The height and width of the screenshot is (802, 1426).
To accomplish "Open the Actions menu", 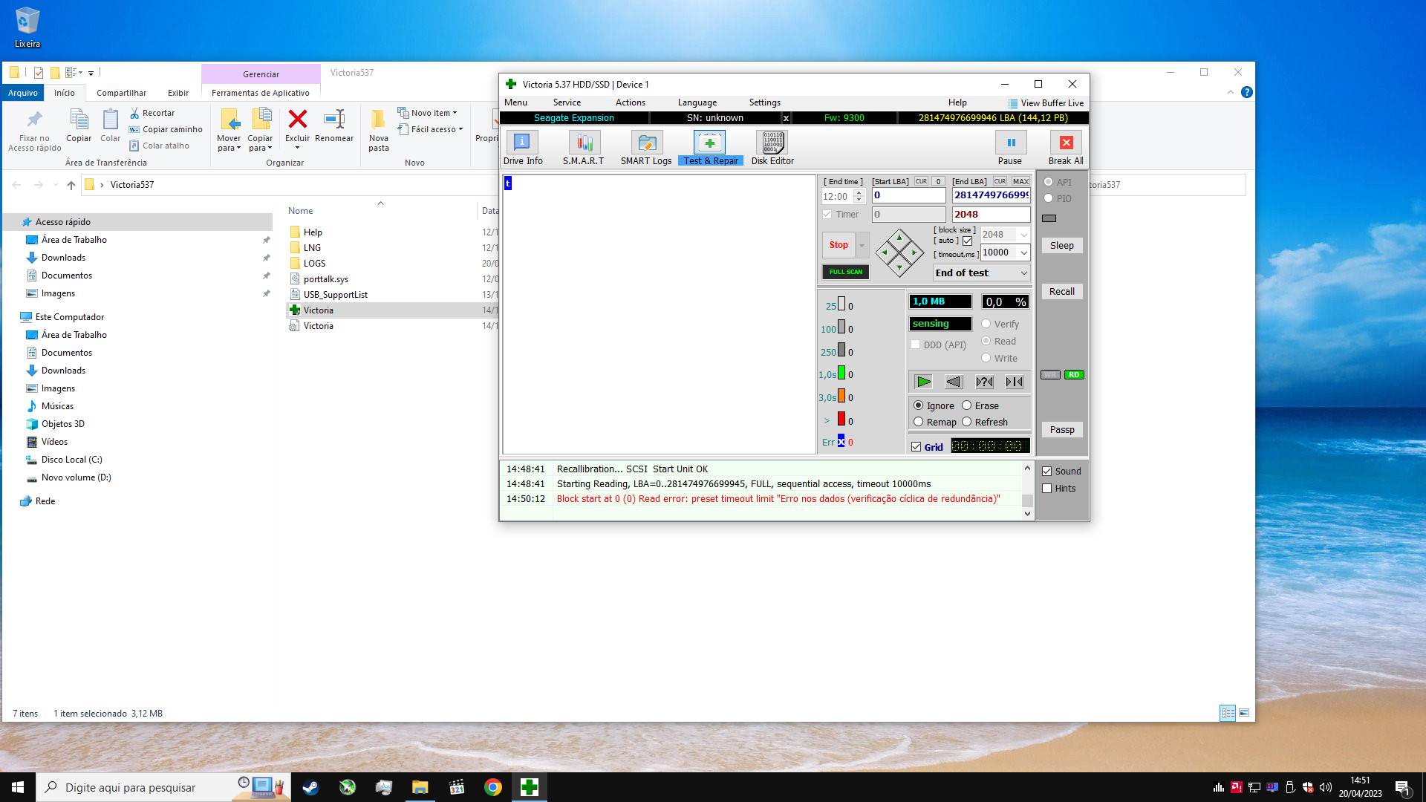I will [x=631, y=102].
